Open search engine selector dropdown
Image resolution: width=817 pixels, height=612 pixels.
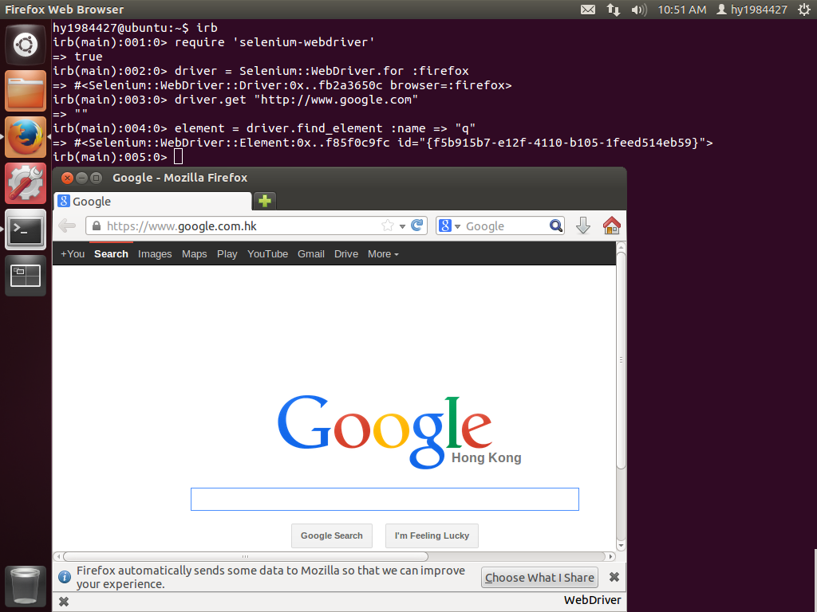(x=450, y=226)
